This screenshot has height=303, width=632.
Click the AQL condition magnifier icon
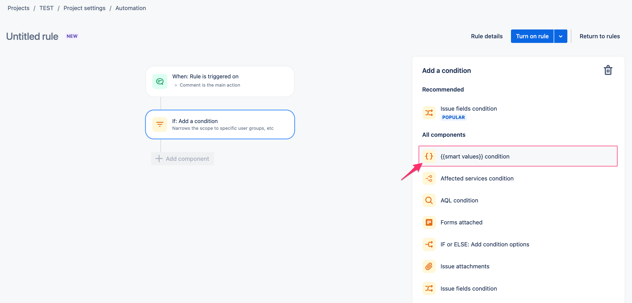429,200
